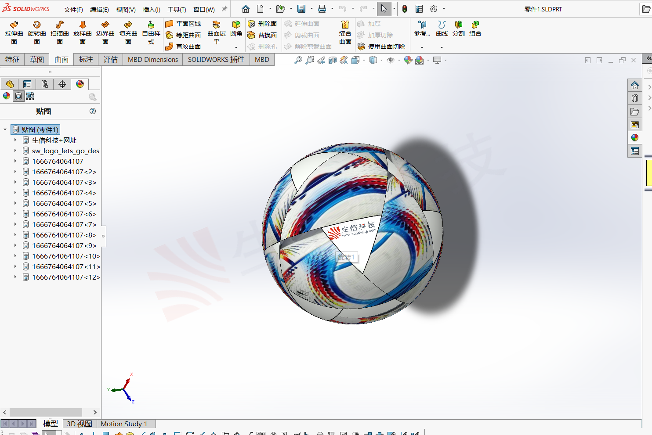Switch to the Motion Study 1 tab

124,424
